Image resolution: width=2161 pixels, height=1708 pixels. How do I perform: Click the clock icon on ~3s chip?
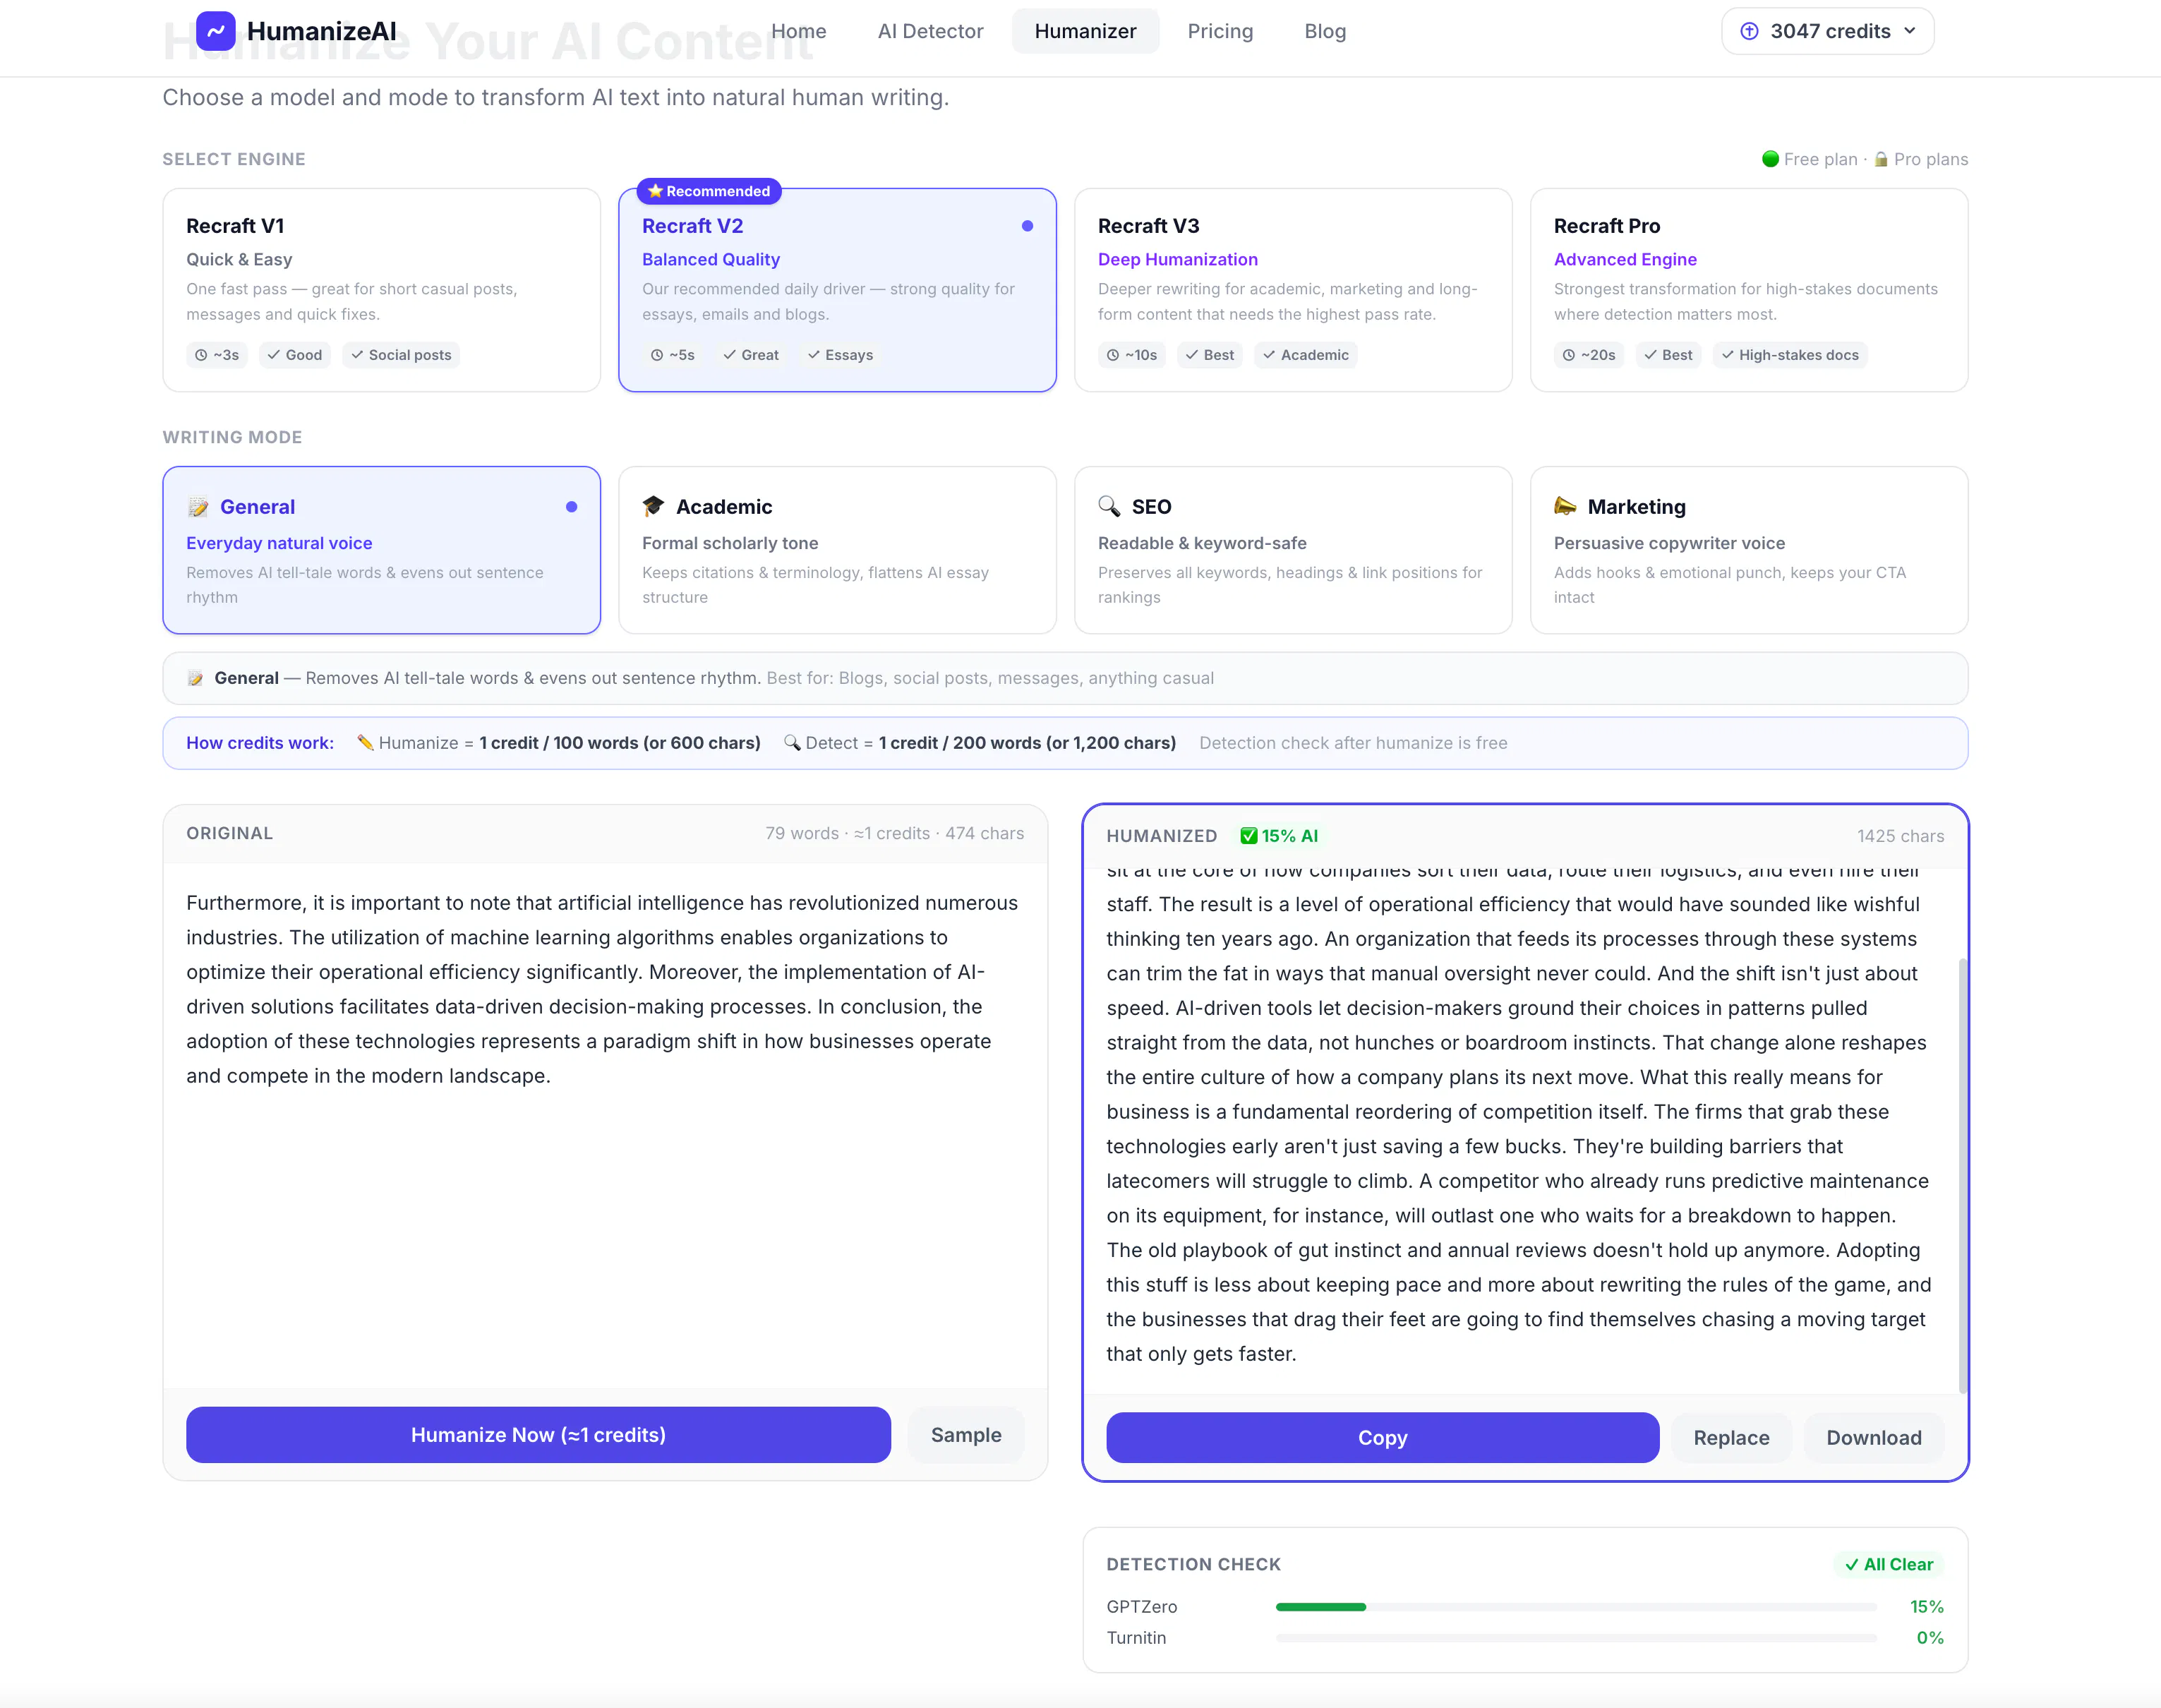click(x=201, y=355)
